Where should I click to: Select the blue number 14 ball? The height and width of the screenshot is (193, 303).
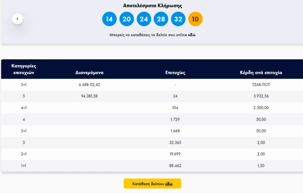(109, 19)
